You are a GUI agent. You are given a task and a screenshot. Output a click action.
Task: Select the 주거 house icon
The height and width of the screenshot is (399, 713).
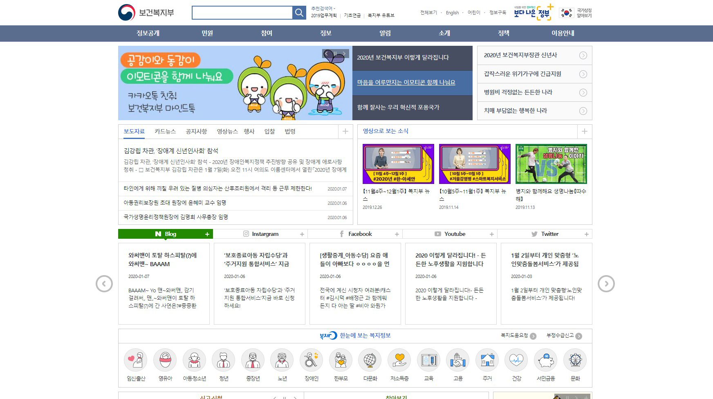click(x=487, y=360)
